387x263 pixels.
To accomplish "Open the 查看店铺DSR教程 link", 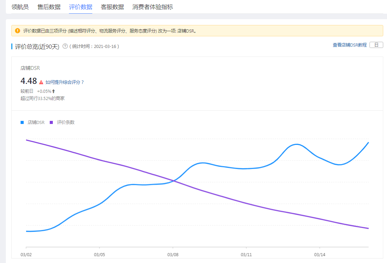I will [349, 45].
